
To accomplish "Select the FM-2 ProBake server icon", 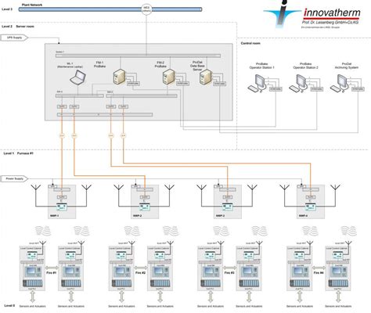I will [168, 77].
